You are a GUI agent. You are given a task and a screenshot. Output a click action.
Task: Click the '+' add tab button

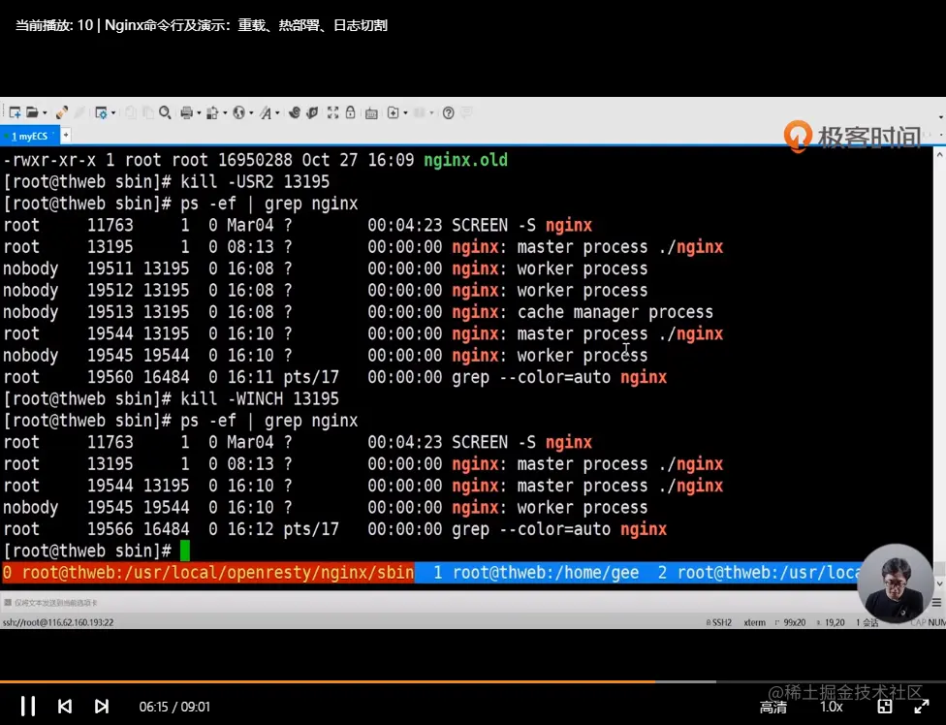pos(66,136)
